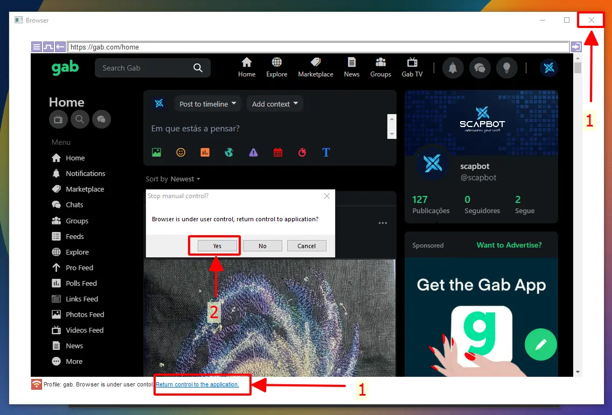The width and height of the screenshot is (612, 415).
Task: Open the post's three-dot options menu
Action: [382, 223]
